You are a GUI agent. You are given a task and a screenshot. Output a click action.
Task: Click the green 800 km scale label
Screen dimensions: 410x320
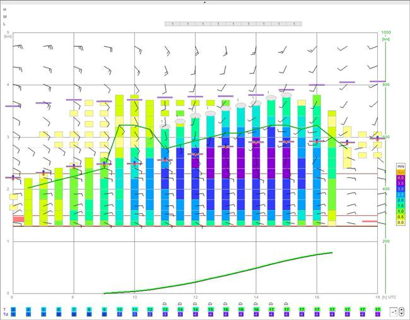click(x=386, y=85)
